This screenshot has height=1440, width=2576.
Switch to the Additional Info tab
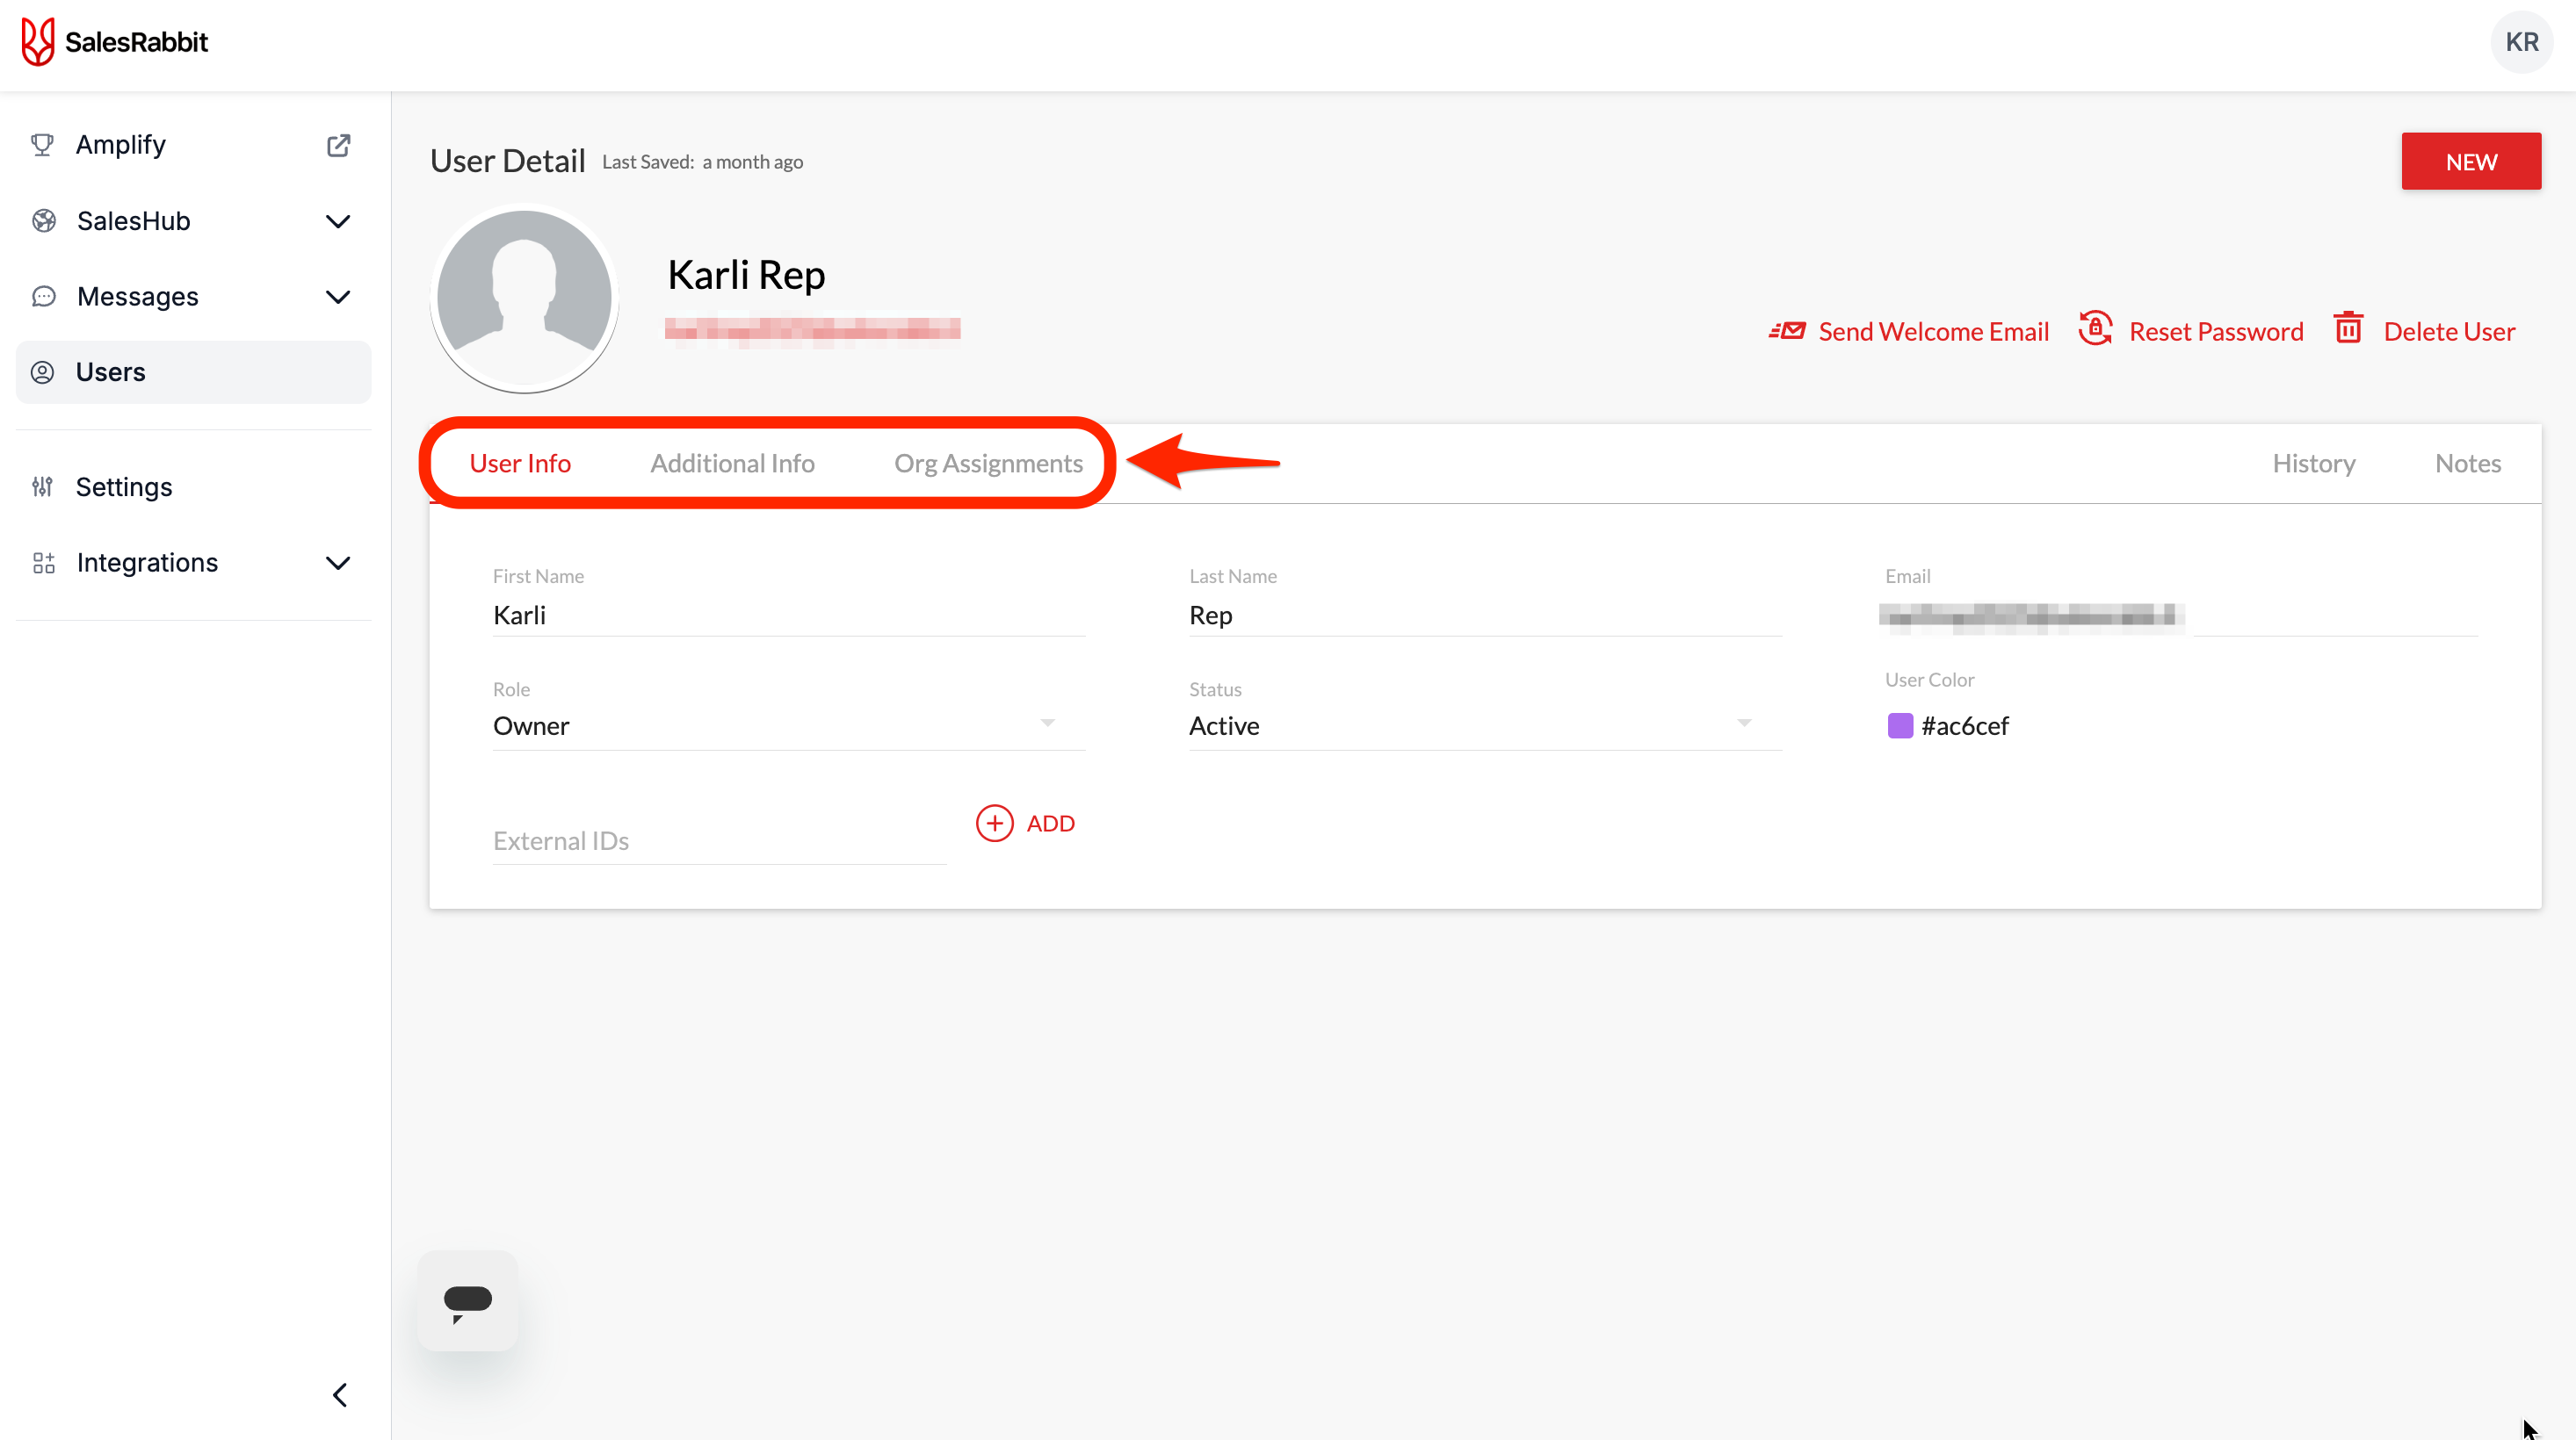(732, 464)
